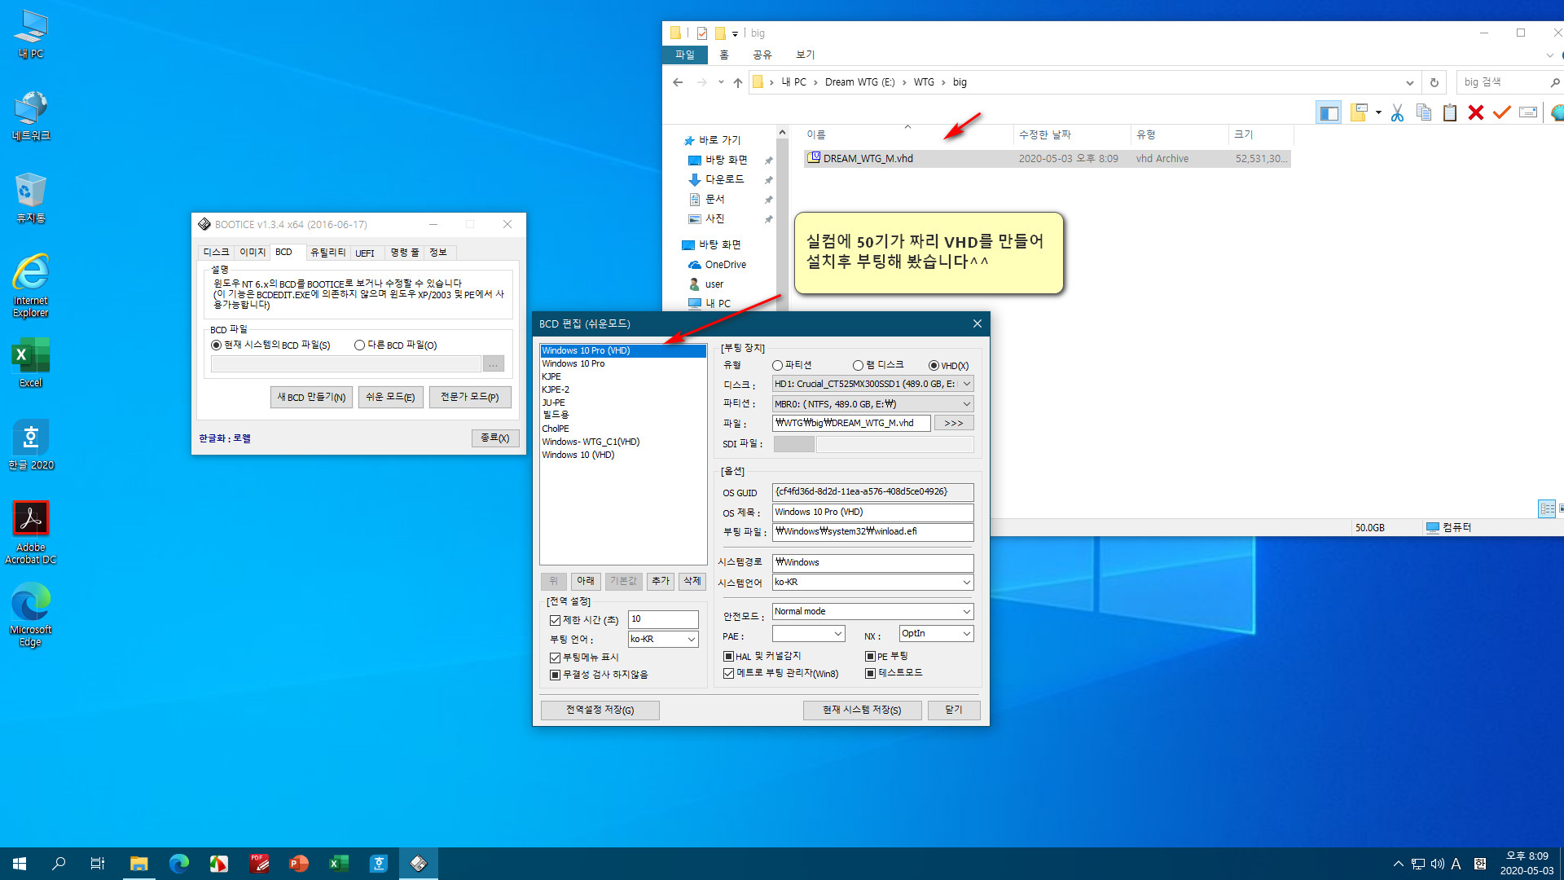
Task: Click the orange checkmark properties icon in Explorer
Action: 1502,113
